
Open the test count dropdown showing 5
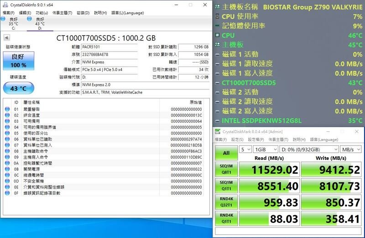245,150
